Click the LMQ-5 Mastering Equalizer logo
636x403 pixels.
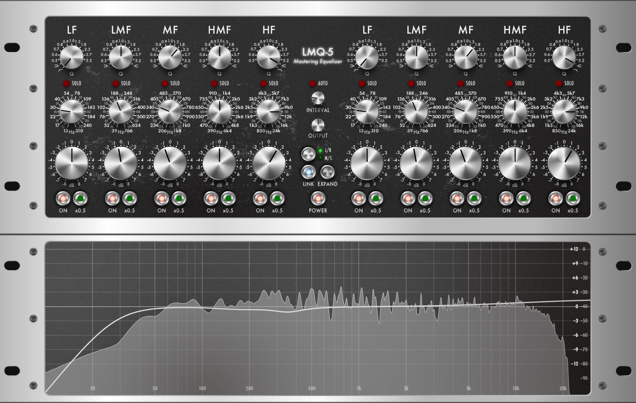318,56
